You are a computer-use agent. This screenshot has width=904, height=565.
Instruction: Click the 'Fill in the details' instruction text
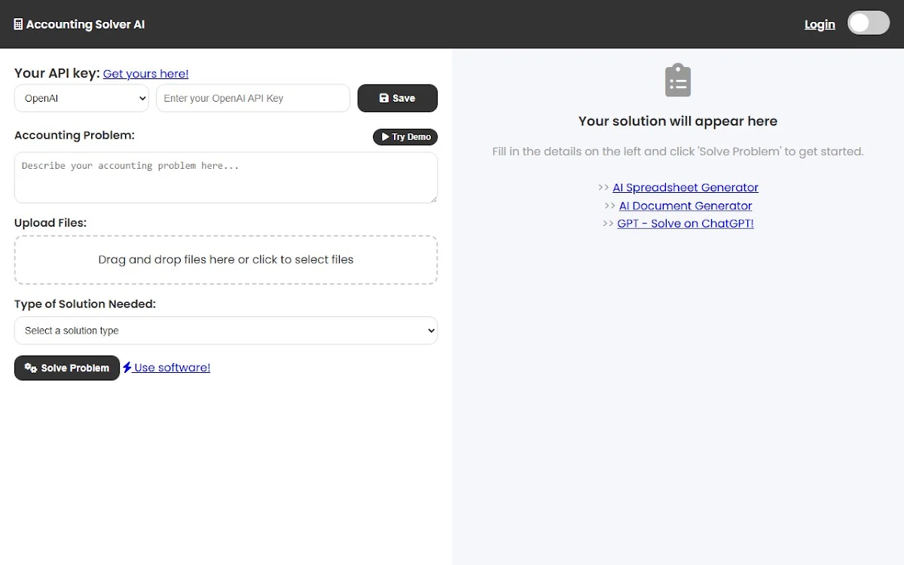(x=678, y=151)
